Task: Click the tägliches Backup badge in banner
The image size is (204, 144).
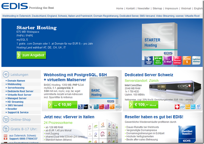Action: click(196, 61)
